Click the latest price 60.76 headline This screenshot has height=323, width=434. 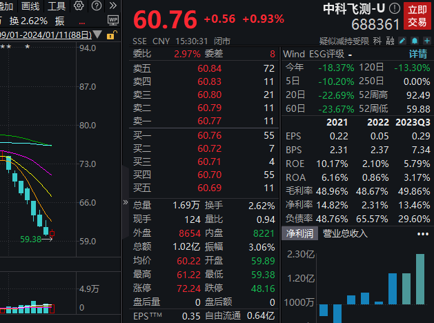pos(165,19)
